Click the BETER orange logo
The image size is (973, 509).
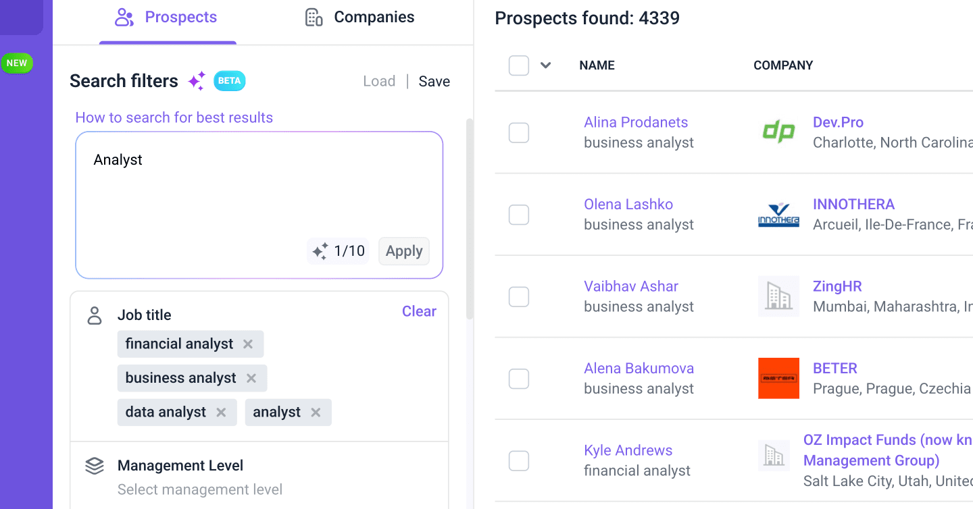(x=778, y=378)
